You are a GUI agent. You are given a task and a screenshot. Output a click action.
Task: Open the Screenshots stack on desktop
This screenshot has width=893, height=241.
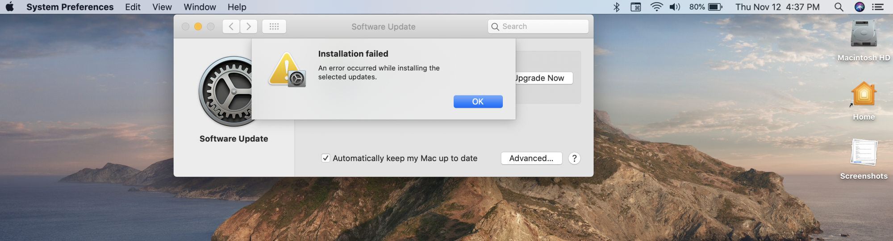point(864,153)
